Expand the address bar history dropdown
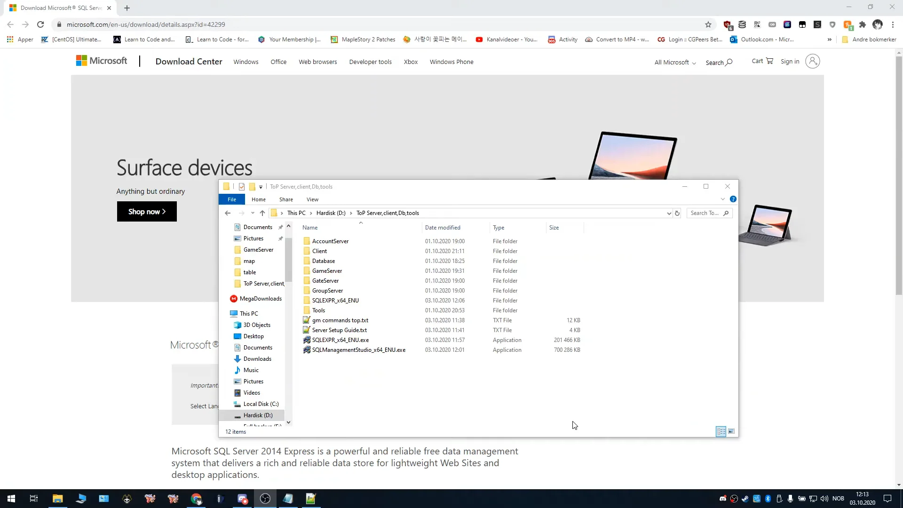The height and width of the screenshot is (508, 903). click(669, 213)
